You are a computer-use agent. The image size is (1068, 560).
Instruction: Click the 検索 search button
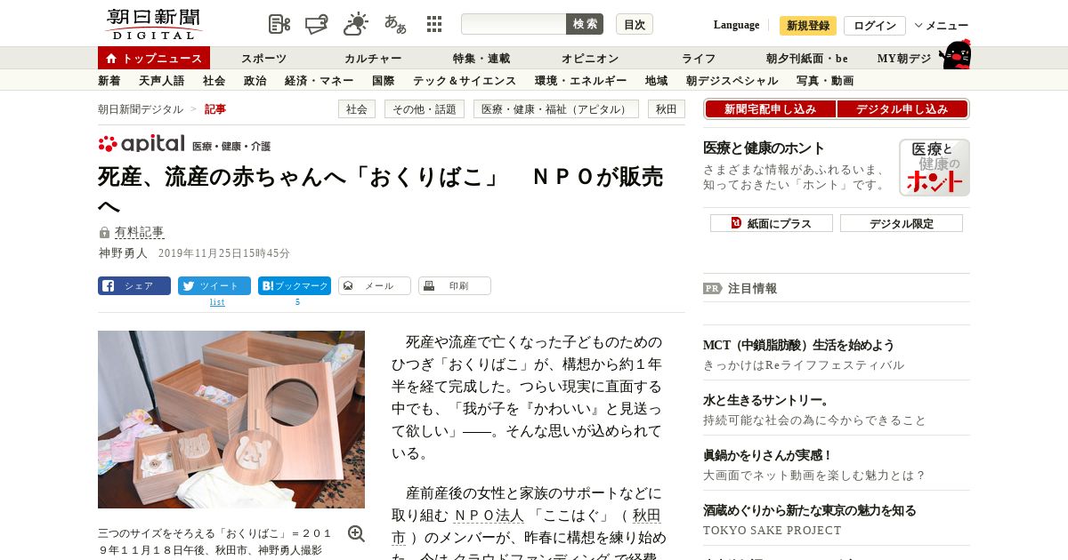[585, 24]
